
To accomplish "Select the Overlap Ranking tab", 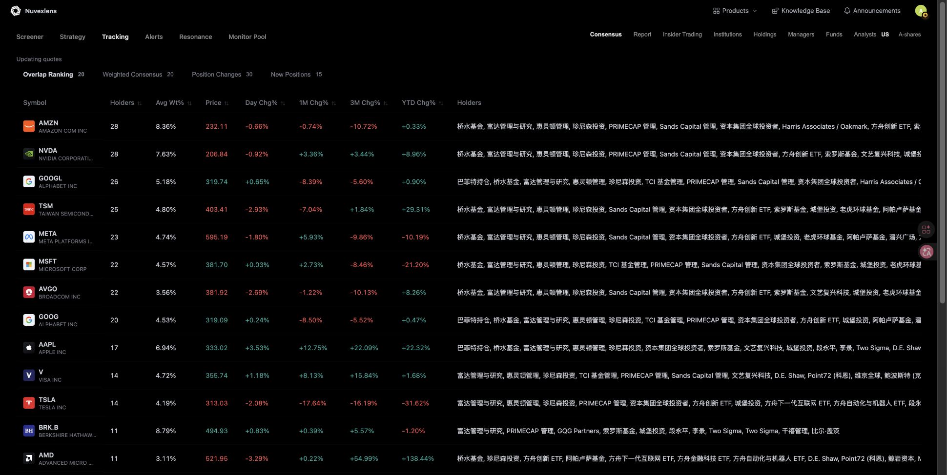I will point(54,75).
